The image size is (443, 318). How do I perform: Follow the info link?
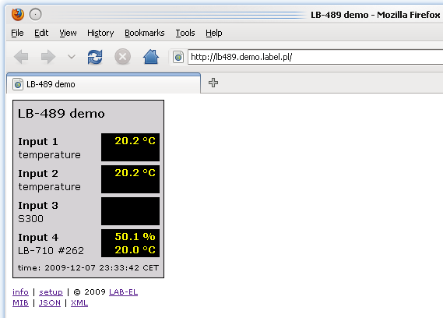[20, 292]
